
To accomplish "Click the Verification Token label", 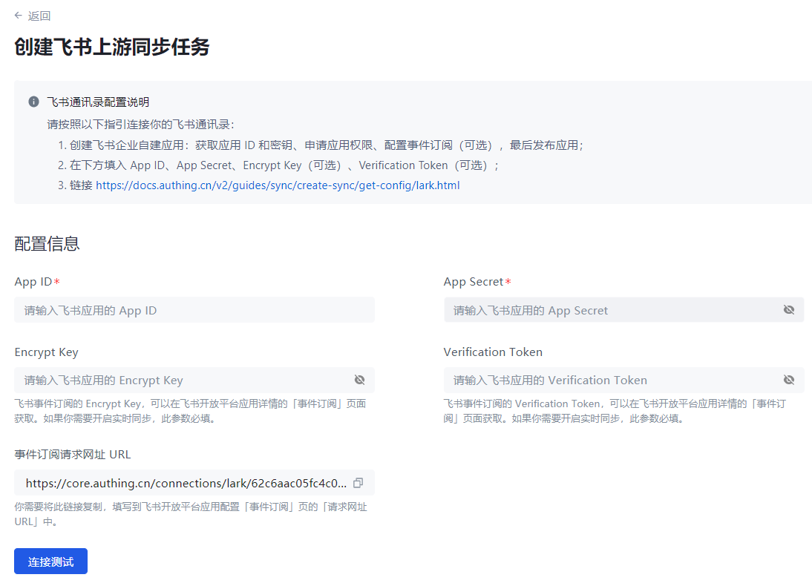I will (x=493, y=352).
